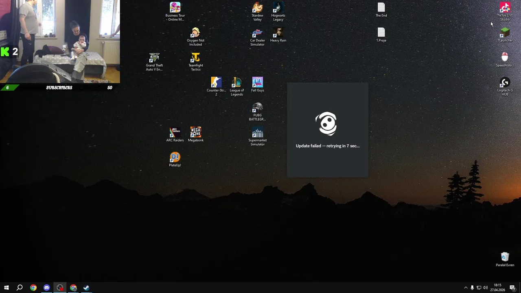Select Teamfight Tactics desktop icon
Image resolution: width=521 pixels, height=293 pixels.
[x=196, y=61]
